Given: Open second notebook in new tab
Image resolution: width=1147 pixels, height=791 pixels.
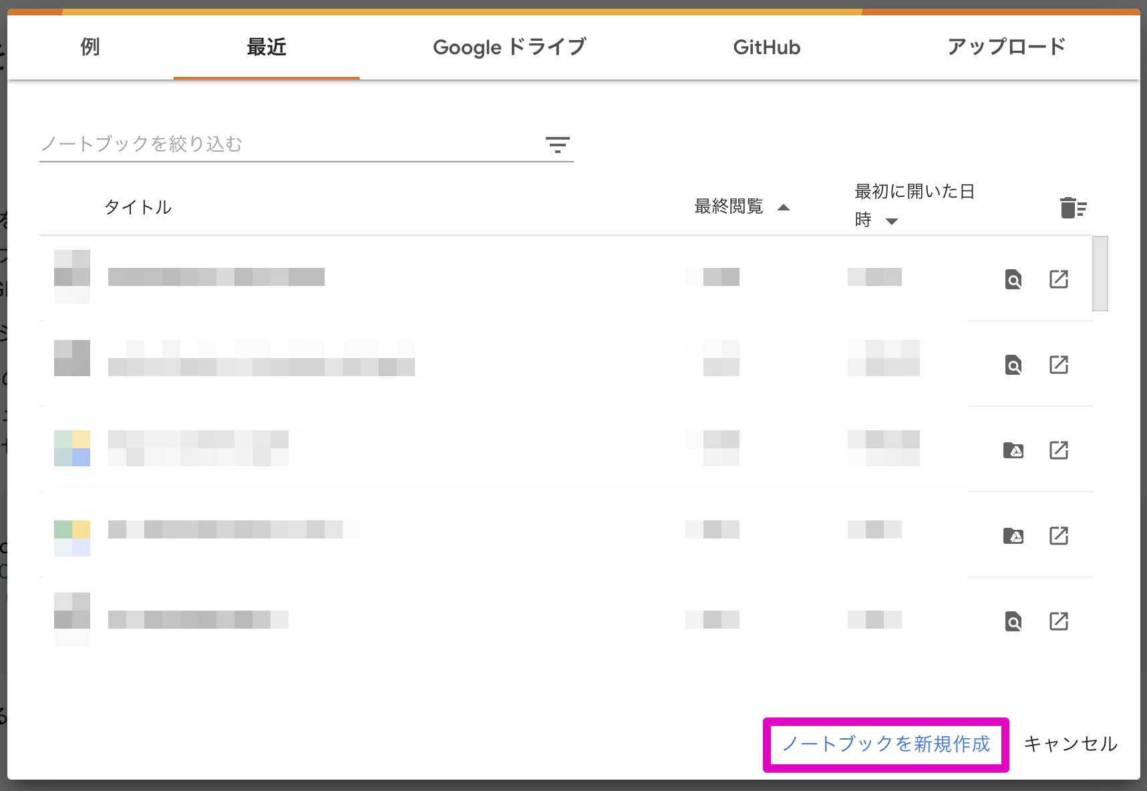Looking at the screenshot, I should point(1059,365).
